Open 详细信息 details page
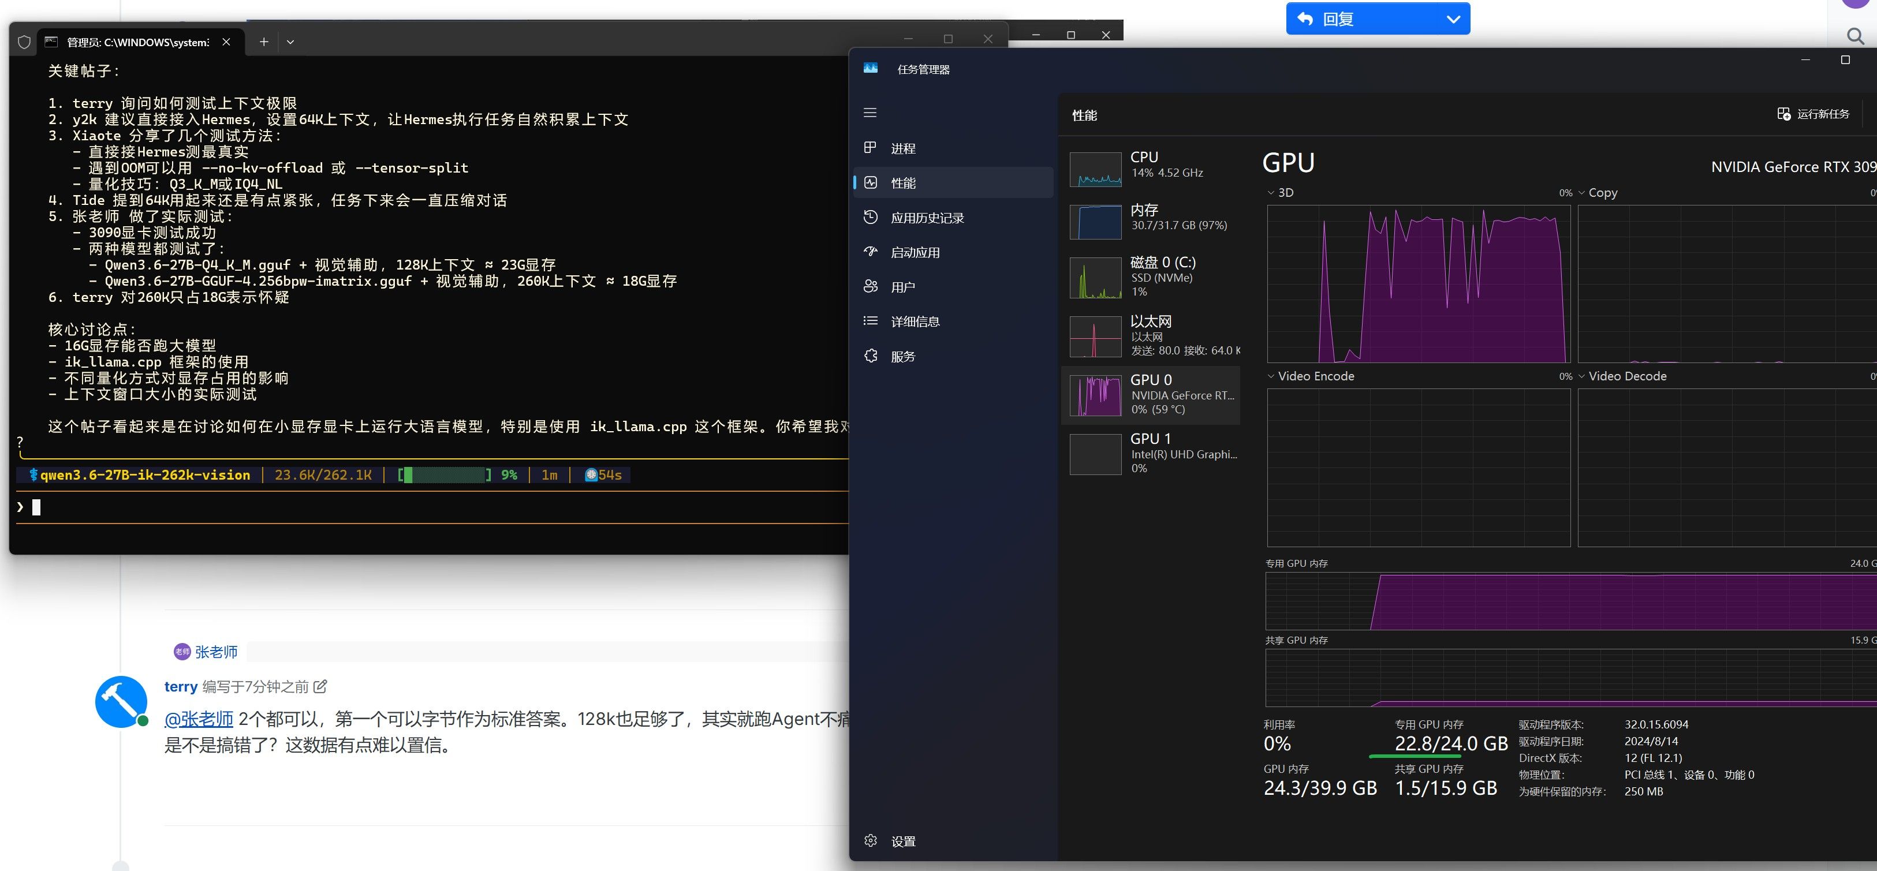This screenshot has height=871, width=1877. pyautogui.click(x=953, y=321)
